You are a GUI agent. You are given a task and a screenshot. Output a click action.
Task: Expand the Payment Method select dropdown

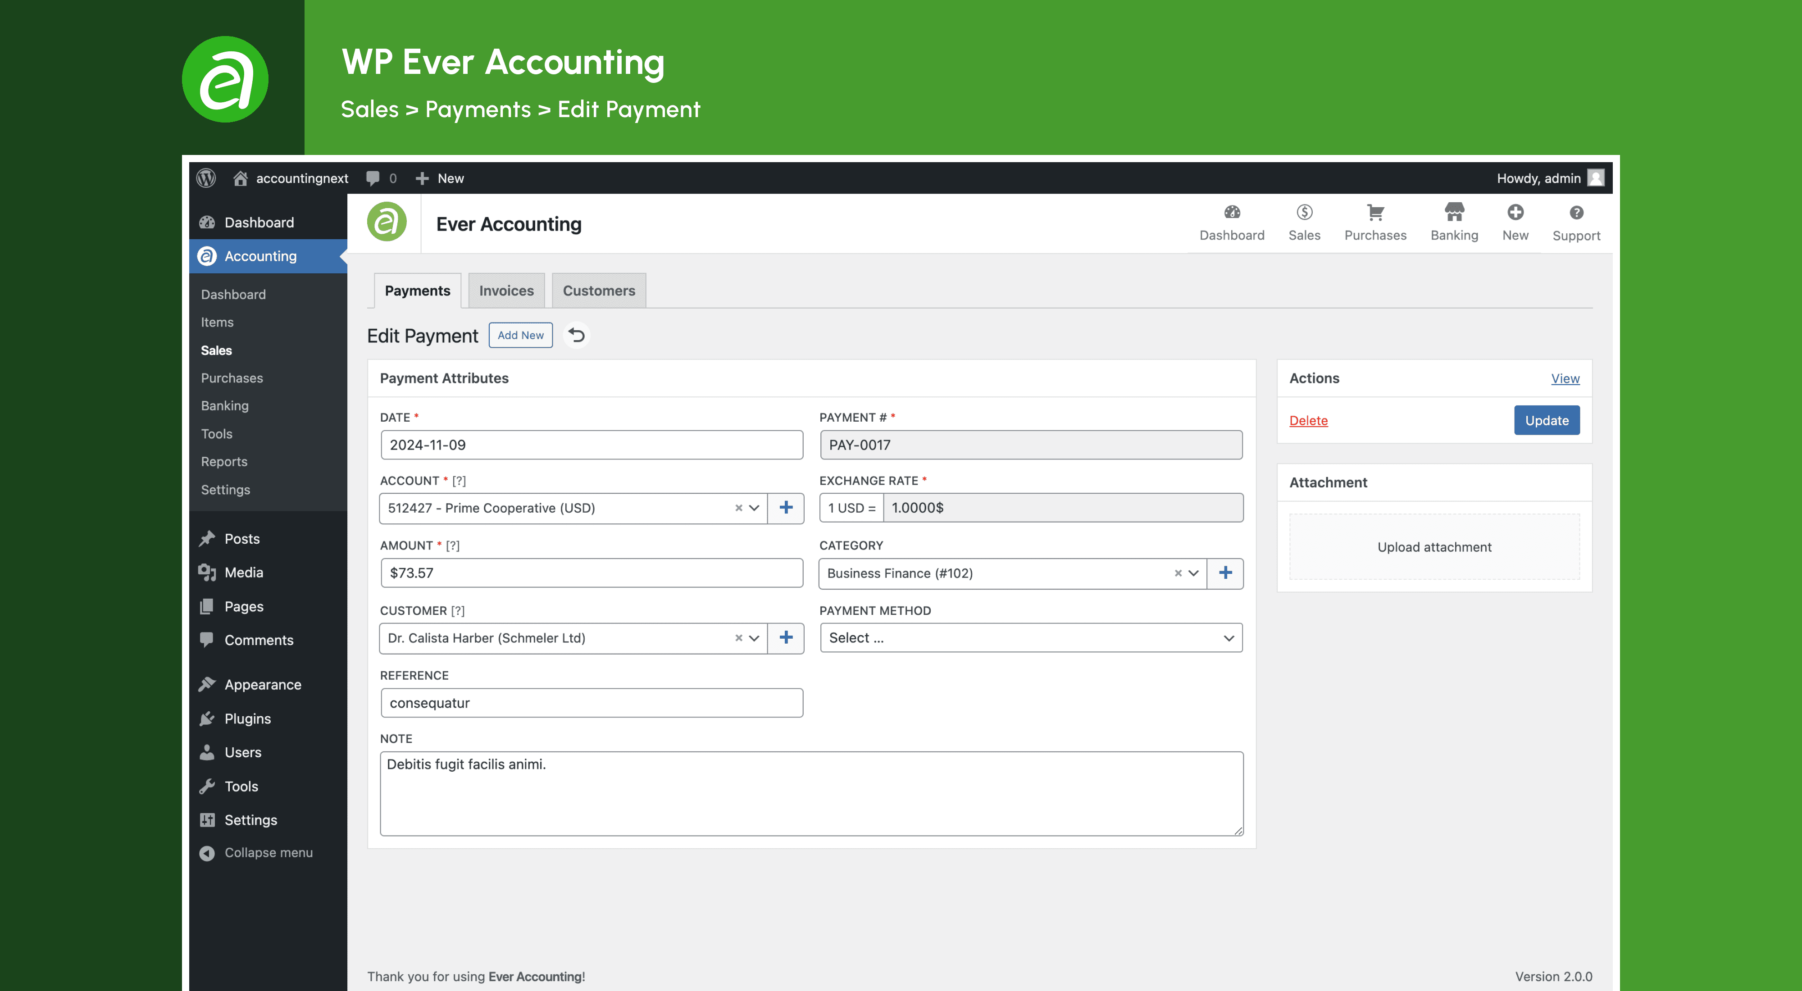pyautogui.click(x=1031, y=637)
